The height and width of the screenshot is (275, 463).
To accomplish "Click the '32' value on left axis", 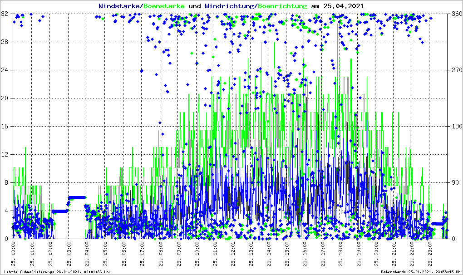I will coord(5,14).
